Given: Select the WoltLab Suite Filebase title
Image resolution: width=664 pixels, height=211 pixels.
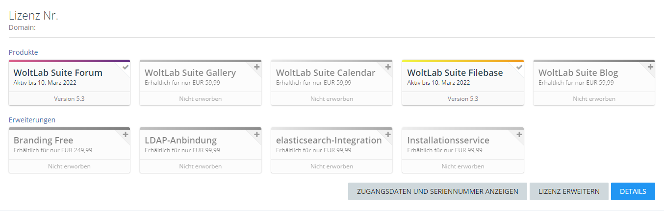Looking at the screenshot, I should click(x=455, y=73).
